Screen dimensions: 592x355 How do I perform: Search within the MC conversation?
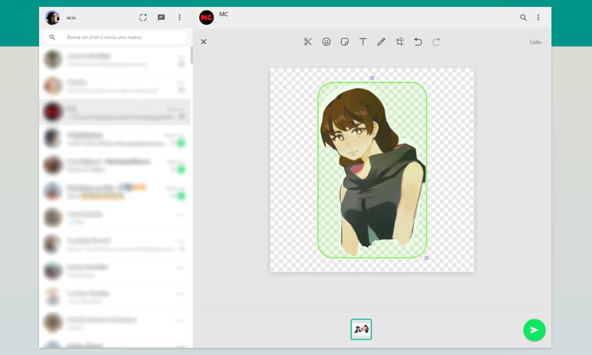[x=523, y=18]
